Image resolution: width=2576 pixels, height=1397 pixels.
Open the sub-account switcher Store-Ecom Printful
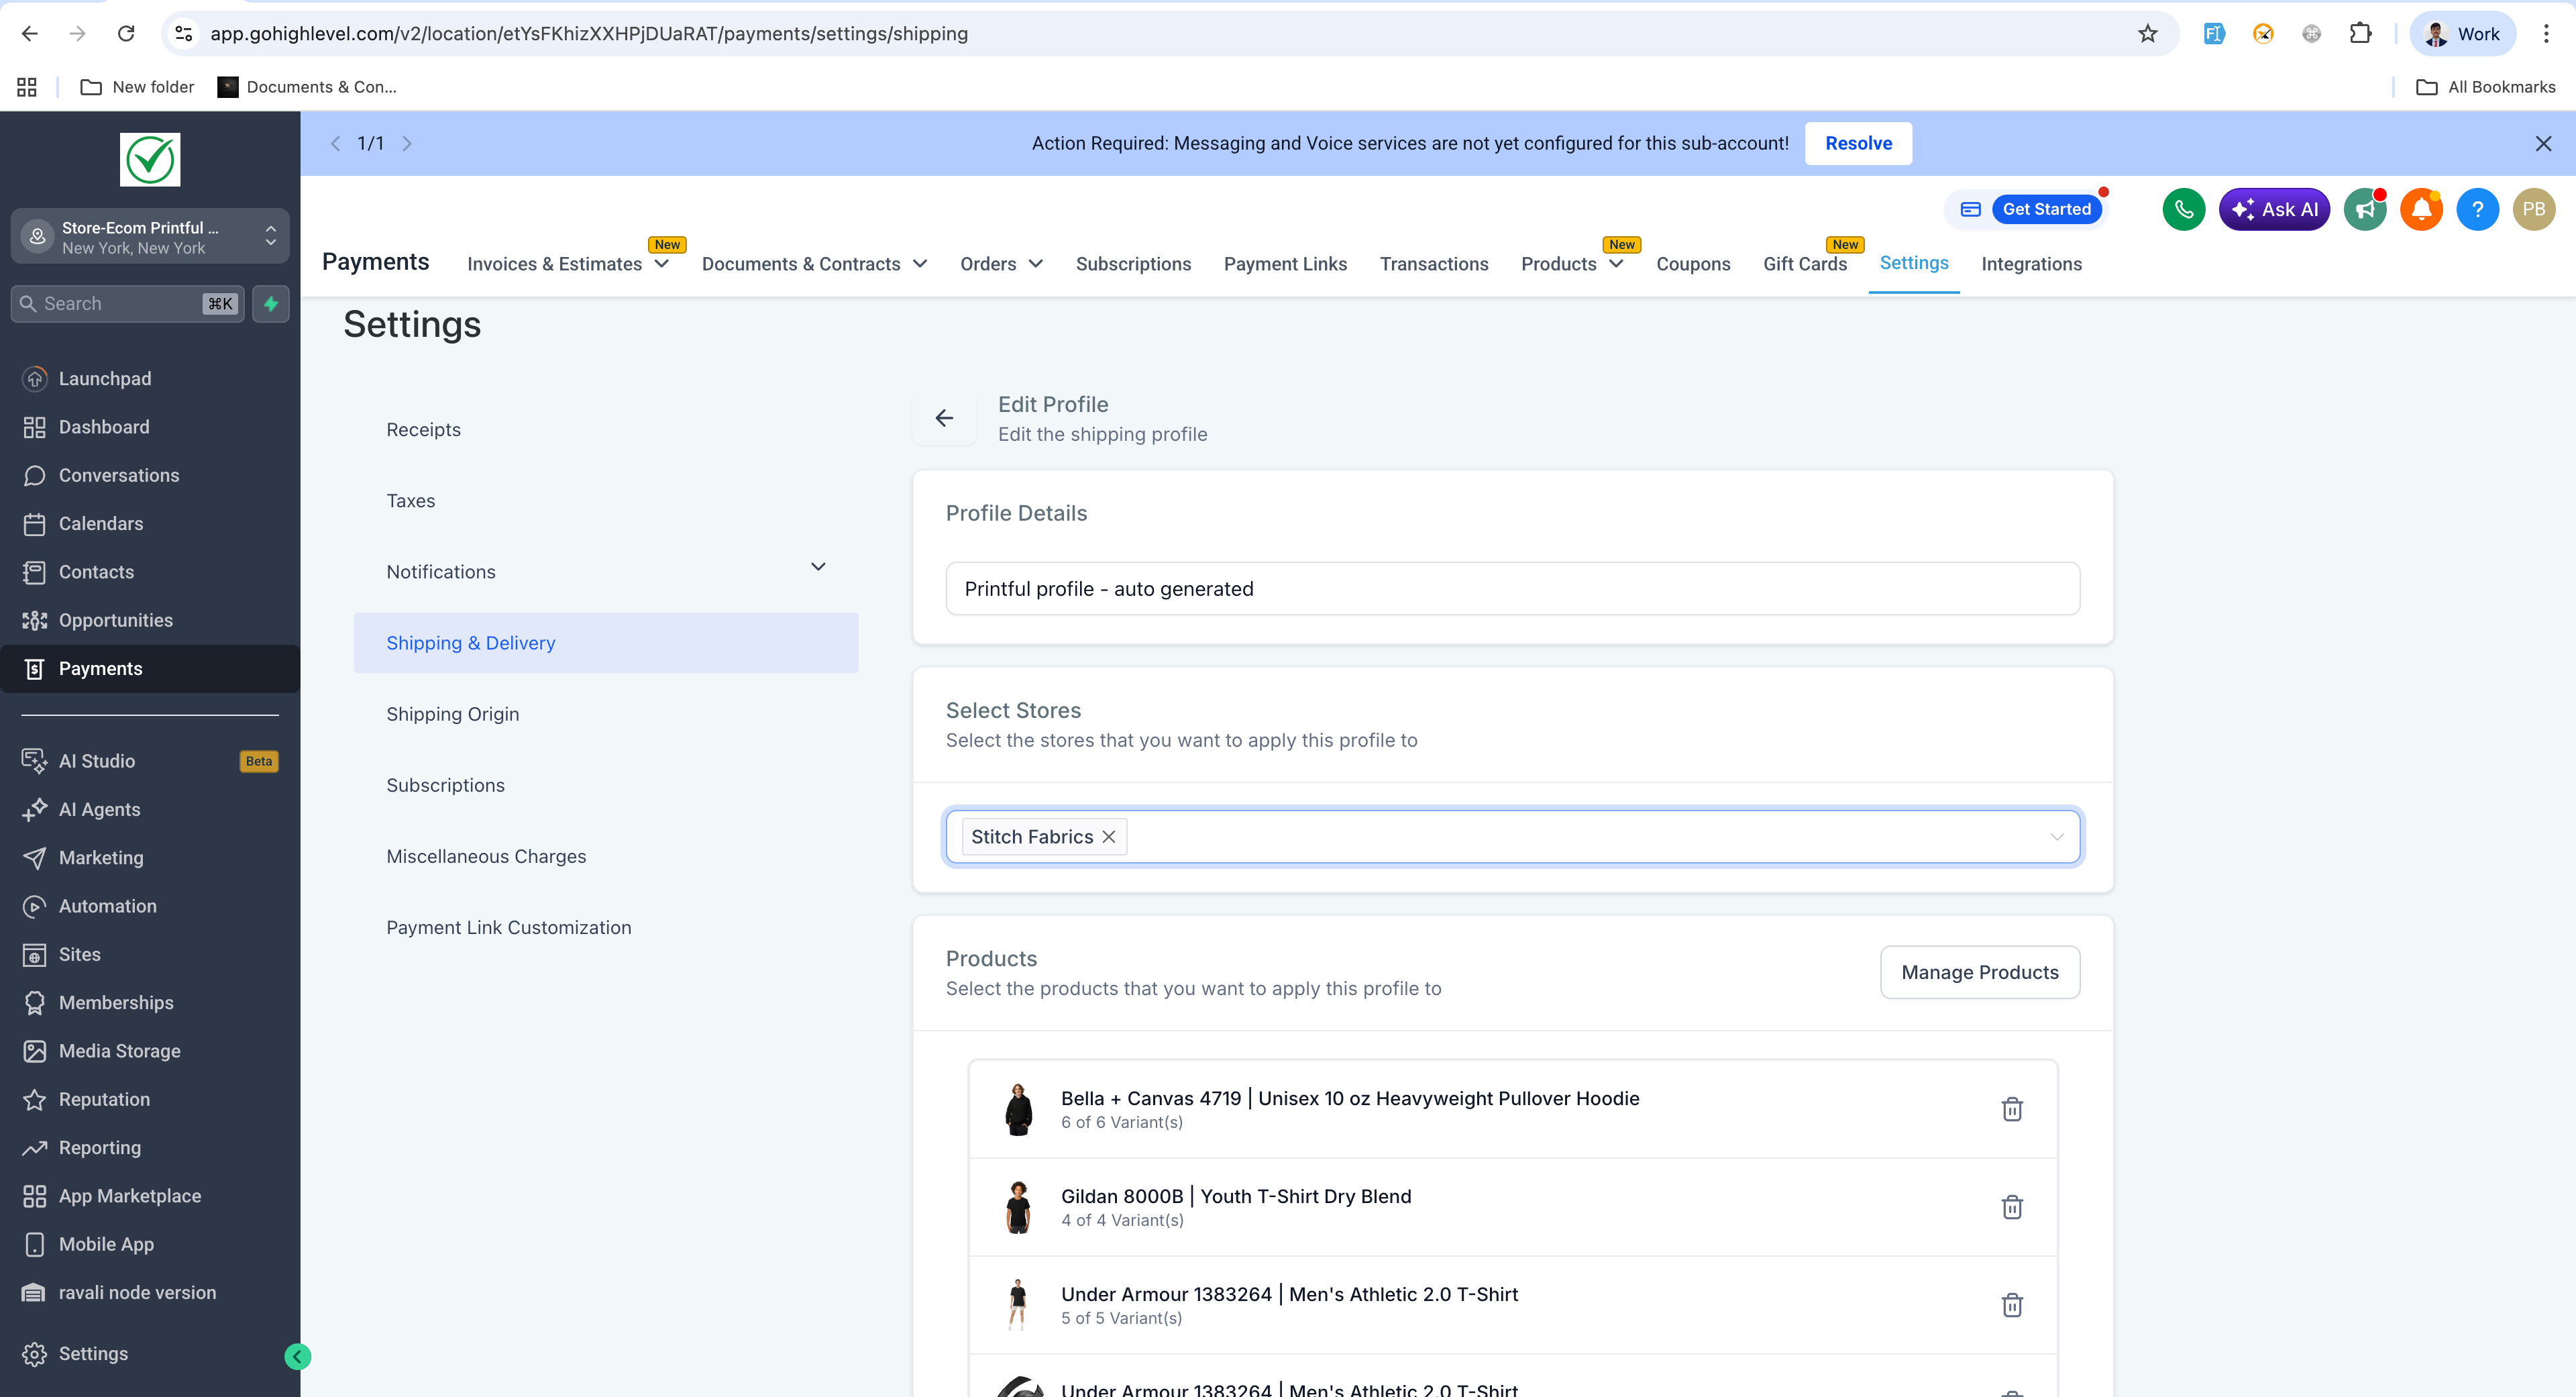click(x=150, y=237)
